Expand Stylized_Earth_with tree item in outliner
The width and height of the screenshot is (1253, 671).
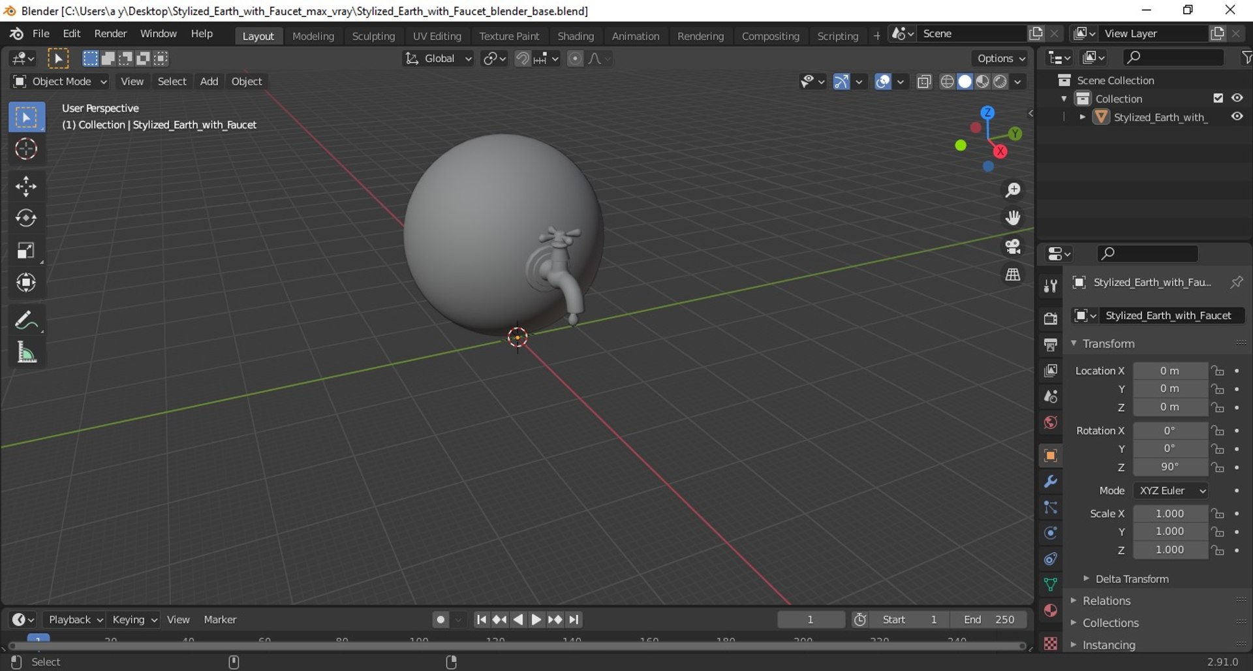tap(1083, 117)
